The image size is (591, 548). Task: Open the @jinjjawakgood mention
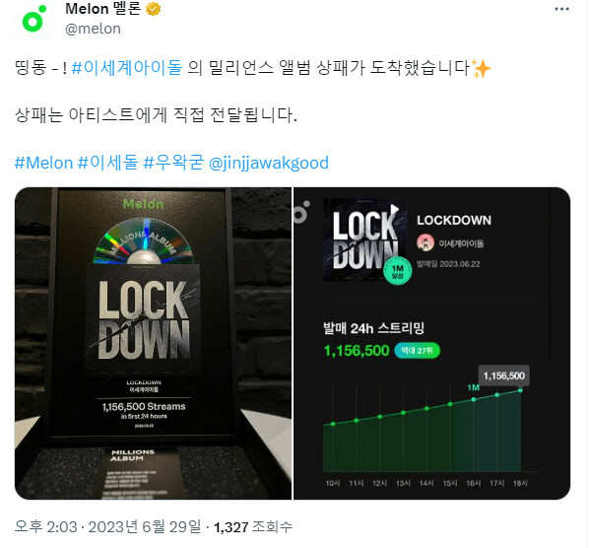268,164
